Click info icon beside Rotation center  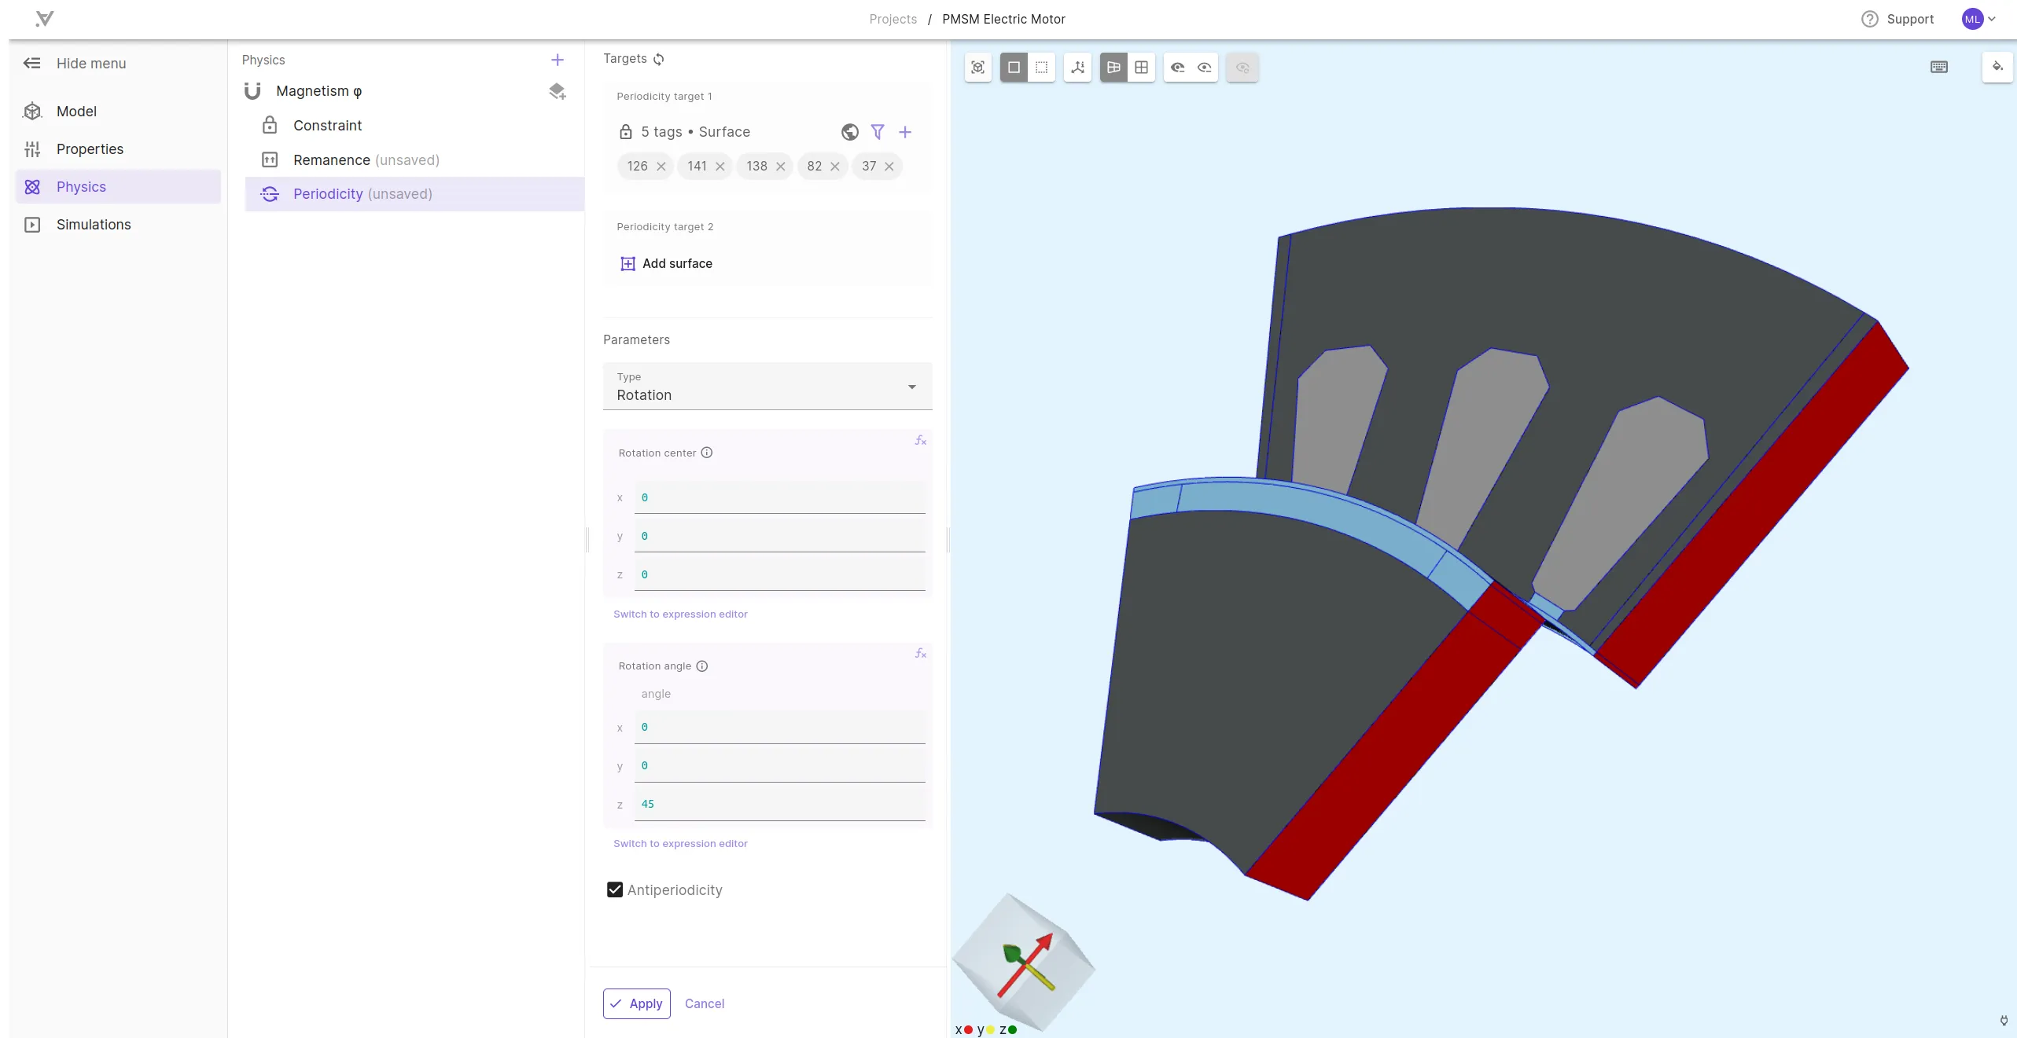pos(707,453)
